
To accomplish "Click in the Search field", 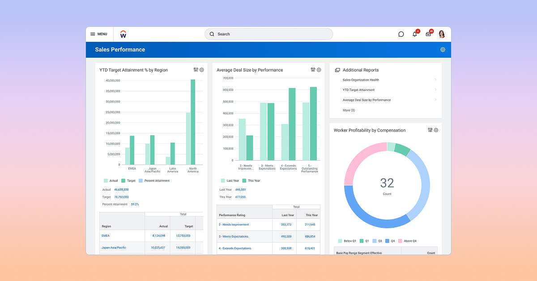I will coord(268,34).
